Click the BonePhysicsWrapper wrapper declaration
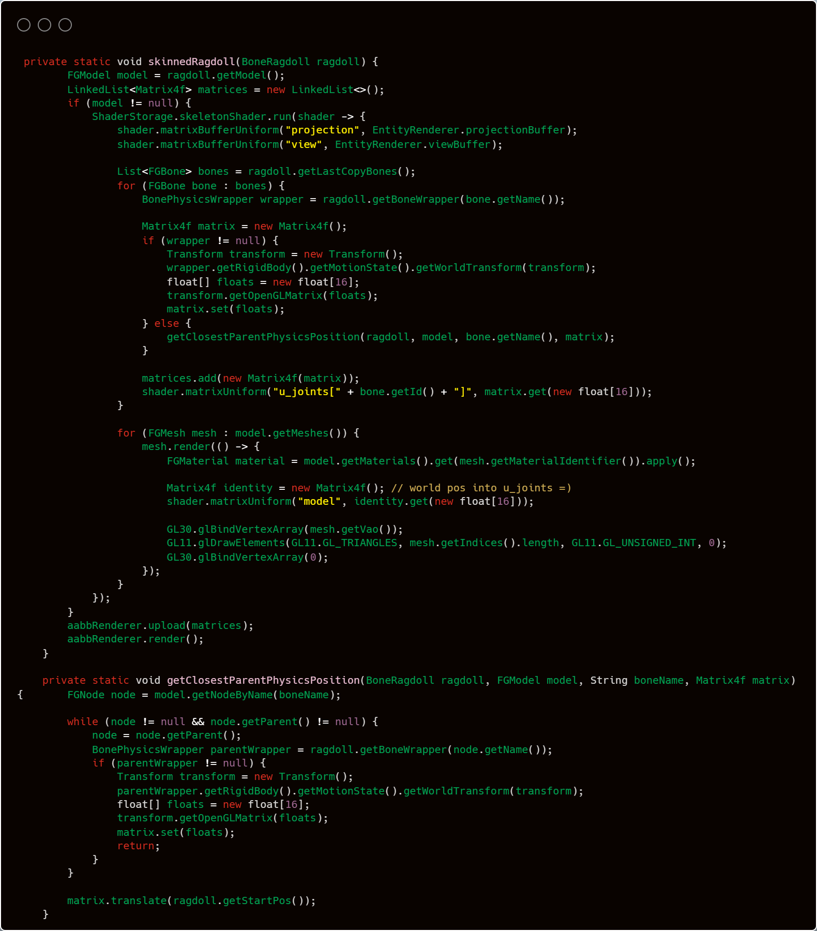Viewport: 817px width, 931px height. click(x=354, y=199)
